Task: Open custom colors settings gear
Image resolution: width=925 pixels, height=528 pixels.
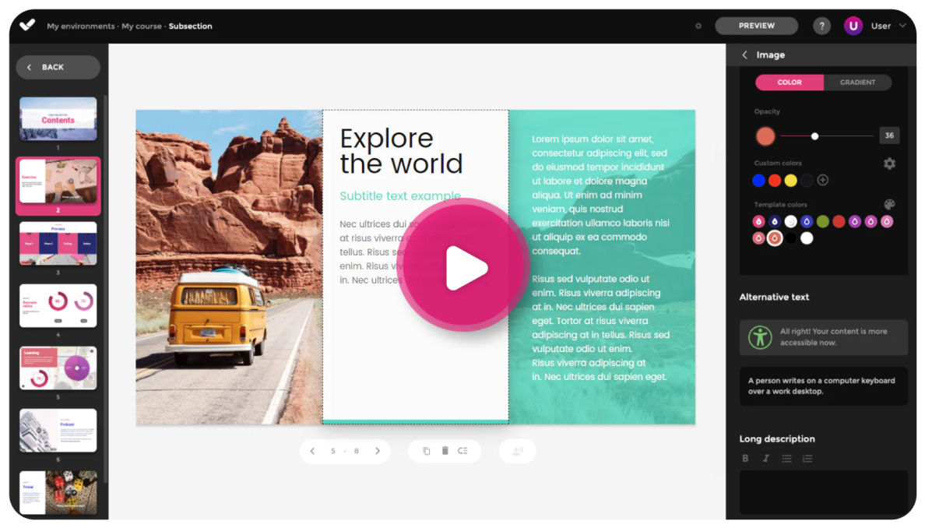Action: [889, 164]
